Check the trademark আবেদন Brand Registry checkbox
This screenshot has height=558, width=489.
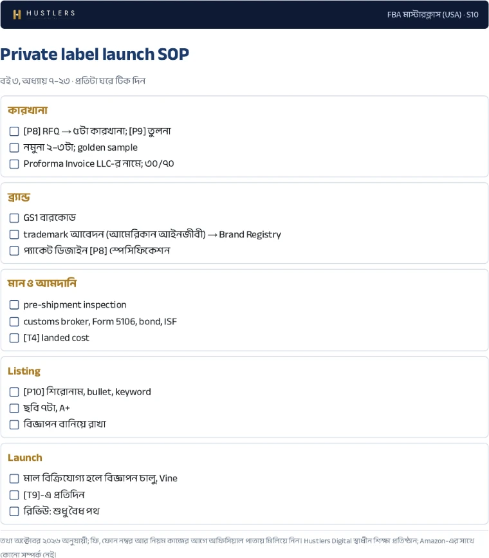[x=14, y=234]
